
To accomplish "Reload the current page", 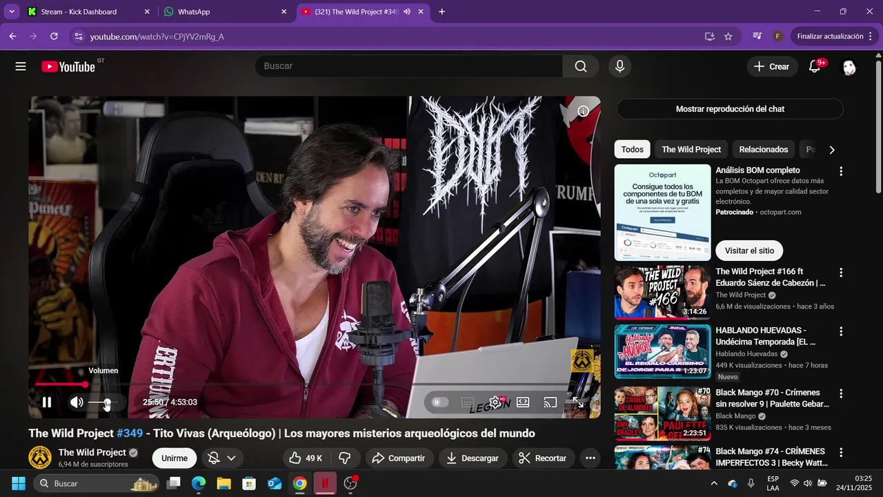I will coord(54,36).
